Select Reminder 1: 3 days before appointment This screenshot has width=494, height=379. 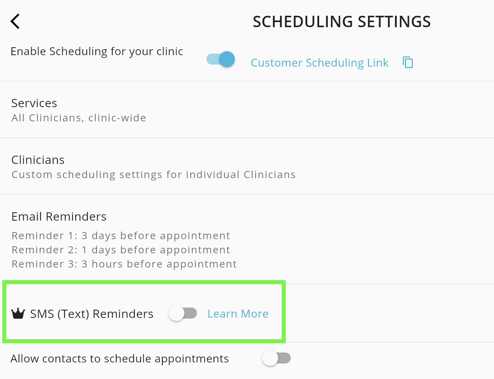click(x=121, y=236)
